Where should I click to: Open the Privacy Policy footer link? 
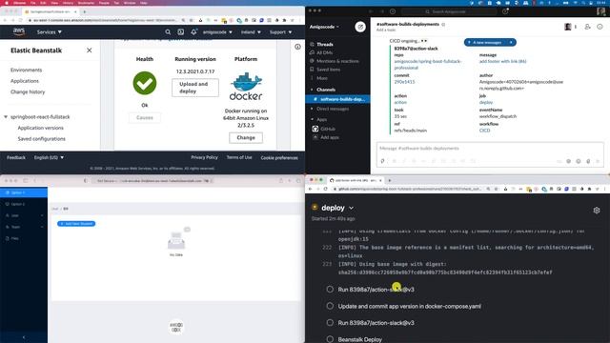pos(204,157)
